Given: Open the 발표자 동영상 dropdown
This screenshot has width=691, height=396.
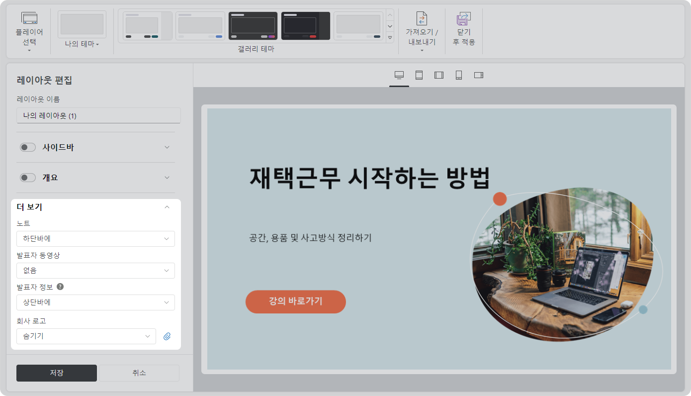Looking at the screenshot, I should coord(95,271).
